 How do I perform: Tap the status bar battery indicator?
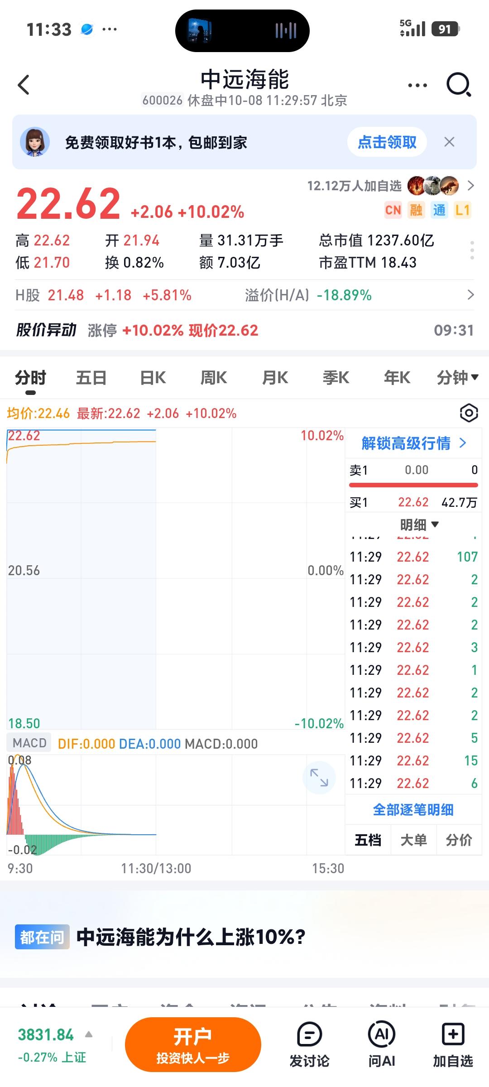point(446,29)
